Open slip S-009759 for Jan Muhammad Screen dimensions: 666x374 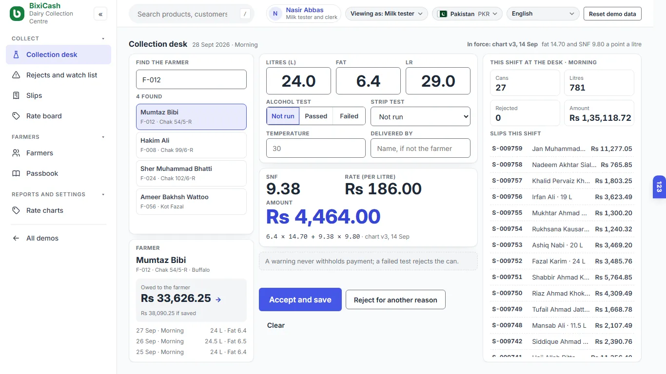tap(562, 149)
